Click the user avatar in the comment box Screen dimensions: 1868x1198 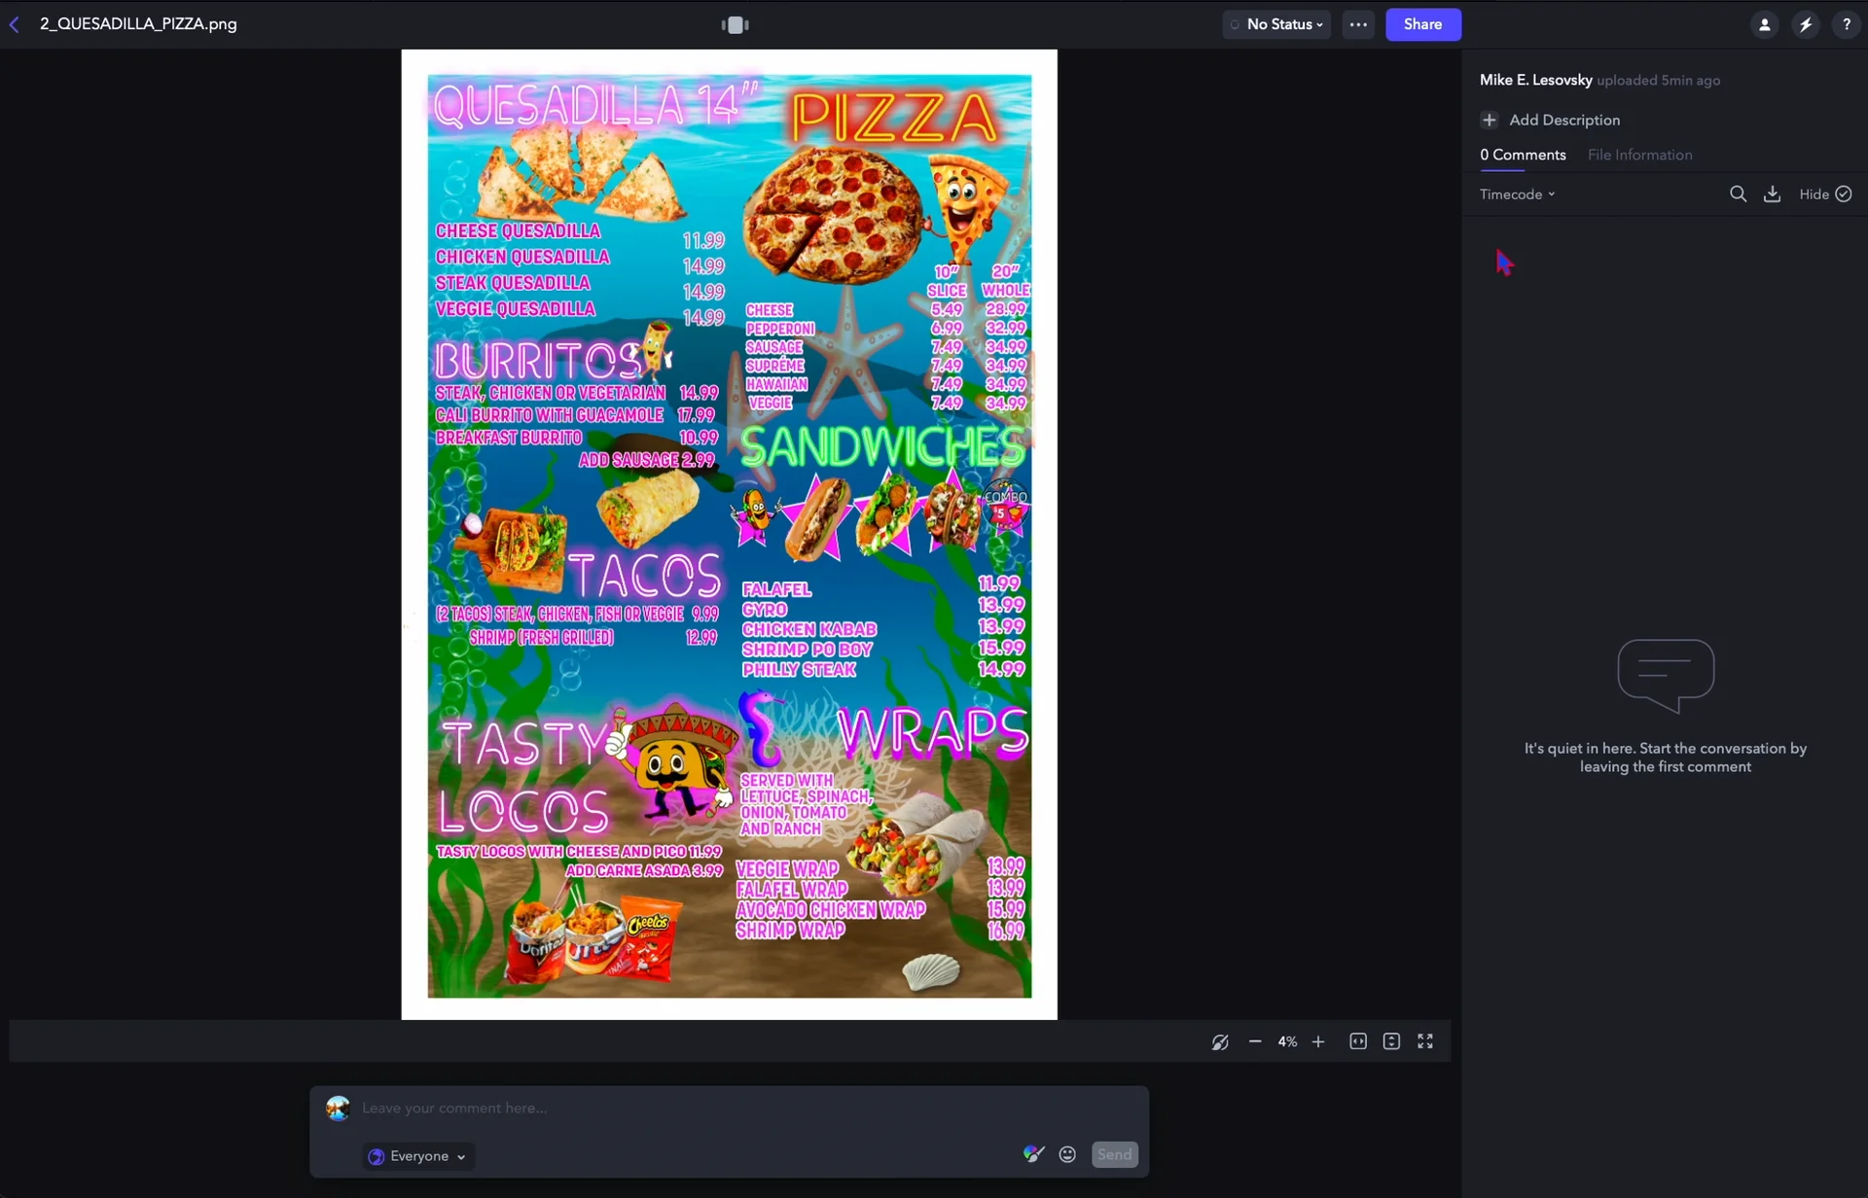coord(338,1108)
